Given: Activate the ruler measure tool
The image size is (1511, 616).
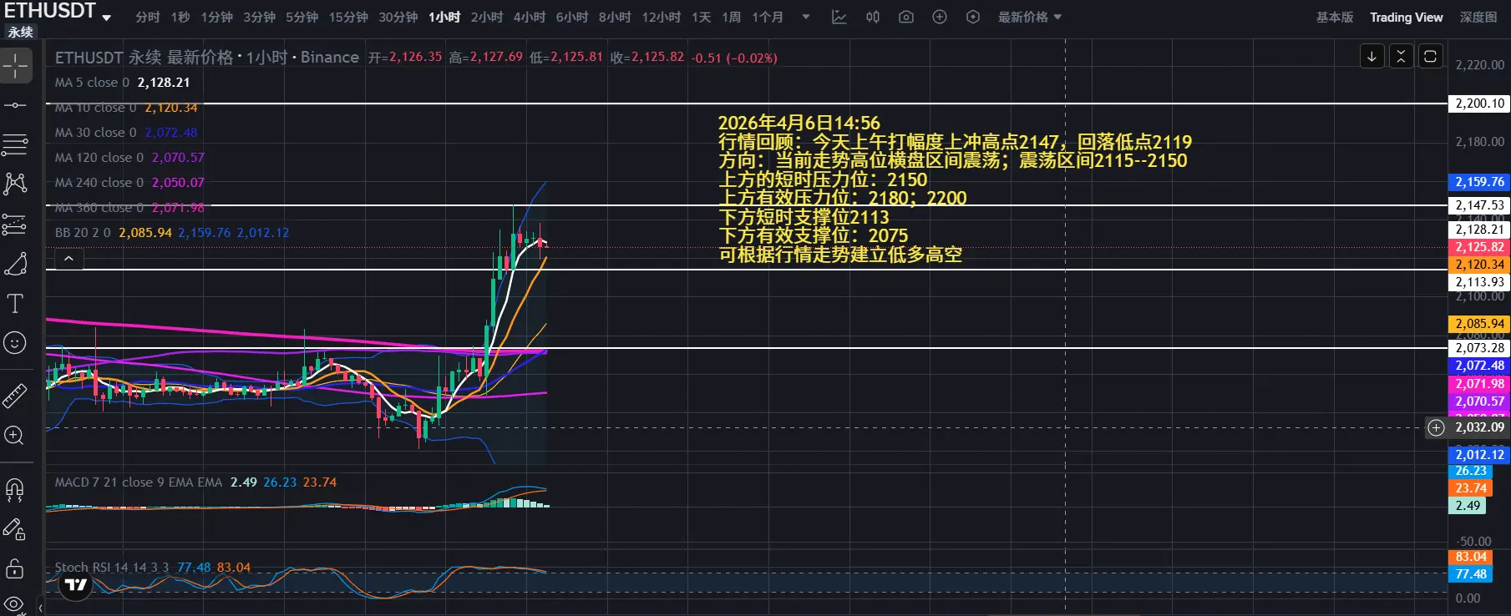Looking at the screenshot, I should click(15, 396).
